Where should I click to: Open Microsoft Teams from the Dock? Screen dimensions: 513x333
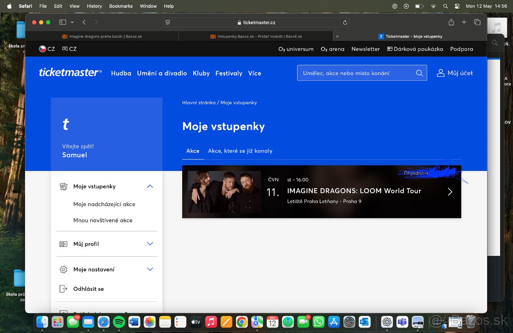402,321
